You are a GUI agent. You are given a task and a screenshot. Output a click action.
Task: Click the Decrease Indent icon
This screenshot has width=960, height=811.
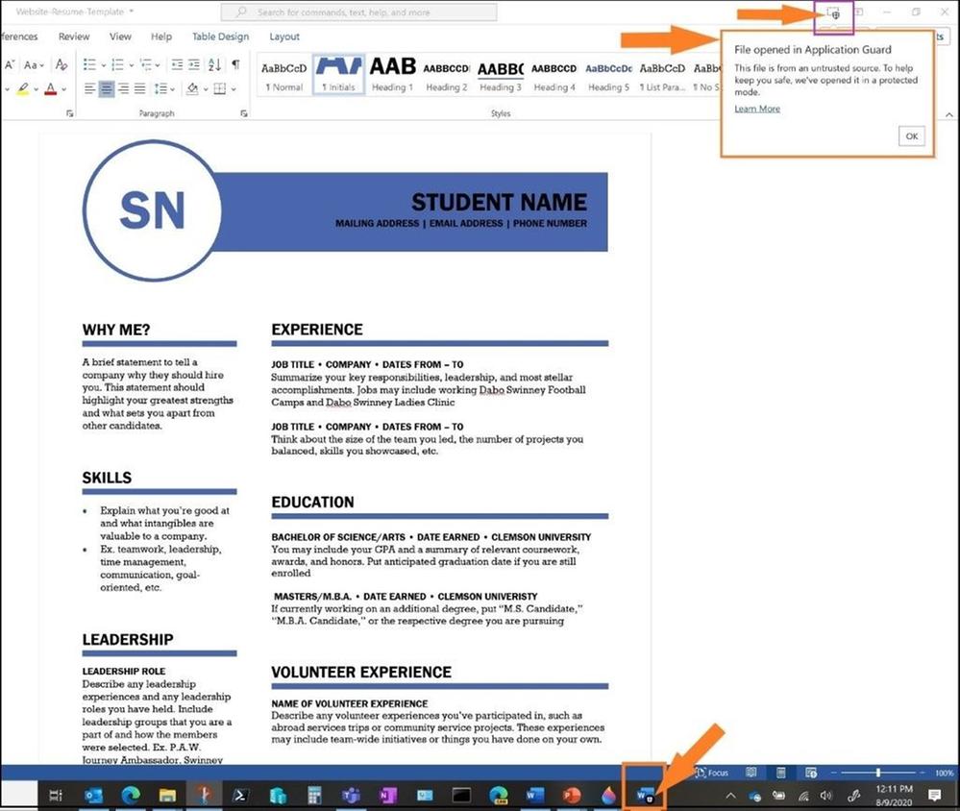(177, 64)
